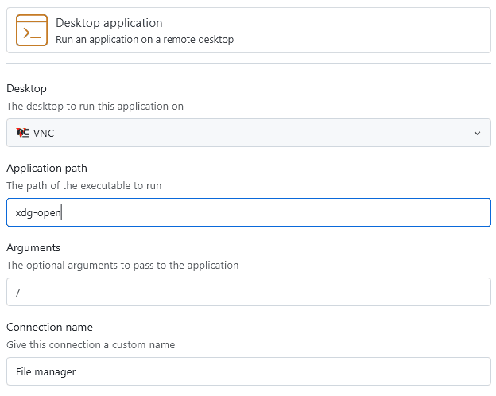Click 'The path of the executable to run' hint
Screen dimensions: 496x396
(x=83, y=185)
